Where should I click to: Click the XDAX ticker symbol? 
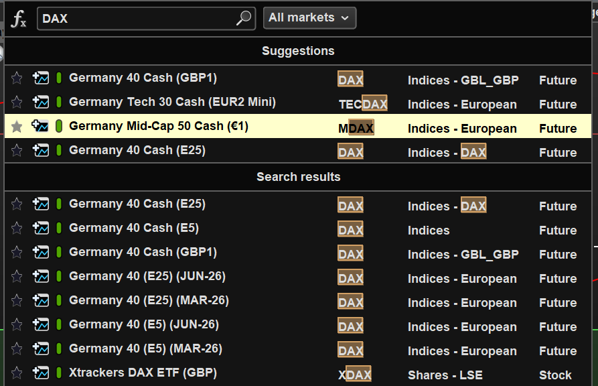coord(355,375)
